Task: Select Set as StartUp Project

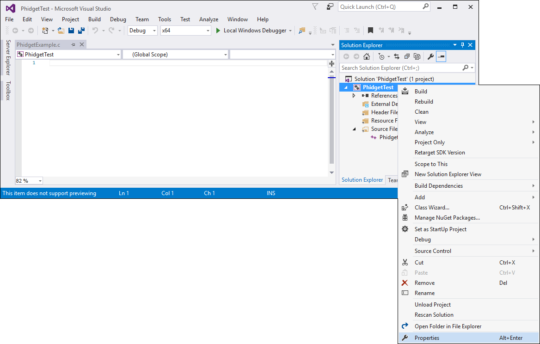Action: pyautogui.click(x=469, y=229)
